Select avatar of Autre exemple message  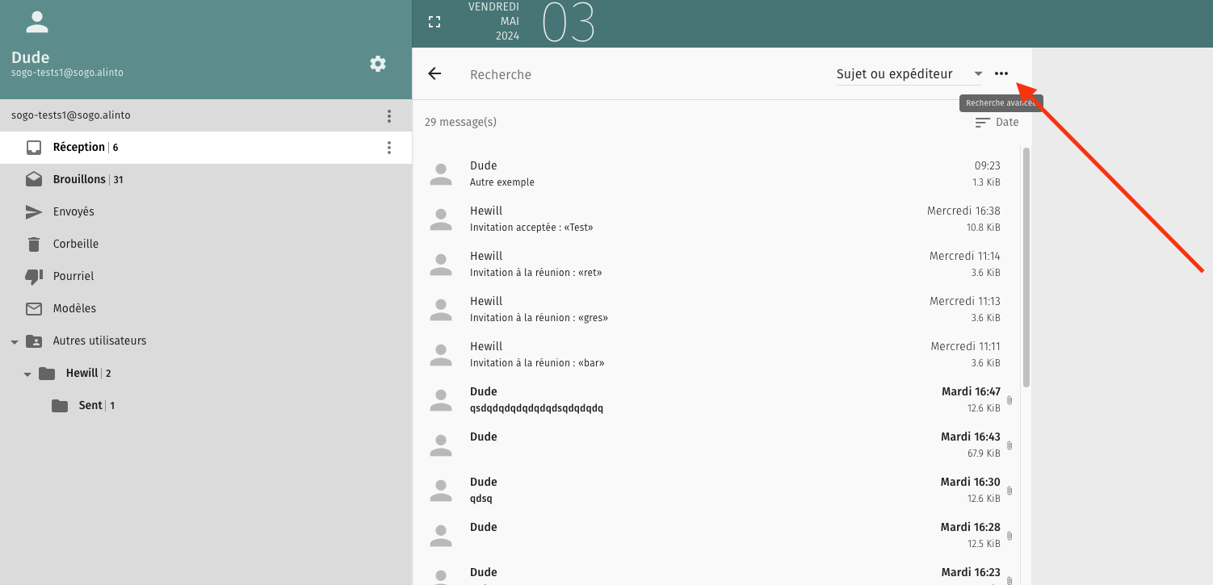tap(441, 173)
